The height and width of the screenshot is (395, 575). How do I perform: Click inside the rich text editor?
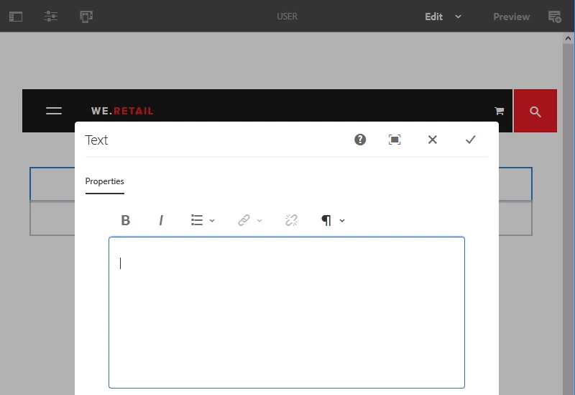287,312
